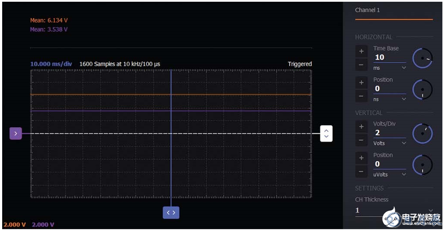Open the vertical Position uVolts dropdown
This screenshot has height=230, width=445.
pyautogui.click(x=390, y=175)
